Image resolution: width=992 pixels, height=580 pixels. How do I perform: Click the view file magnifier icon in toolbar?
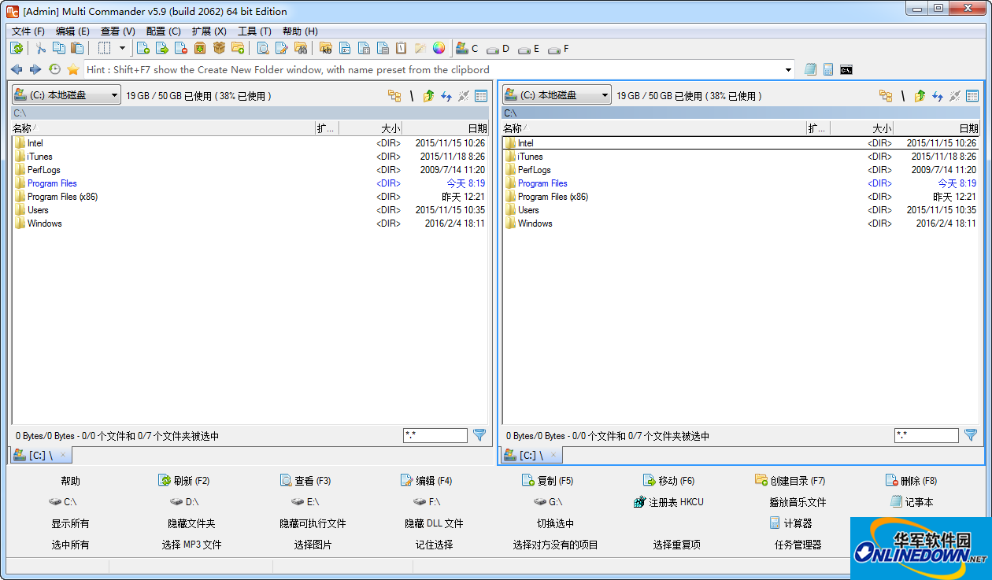coord(263,49)
